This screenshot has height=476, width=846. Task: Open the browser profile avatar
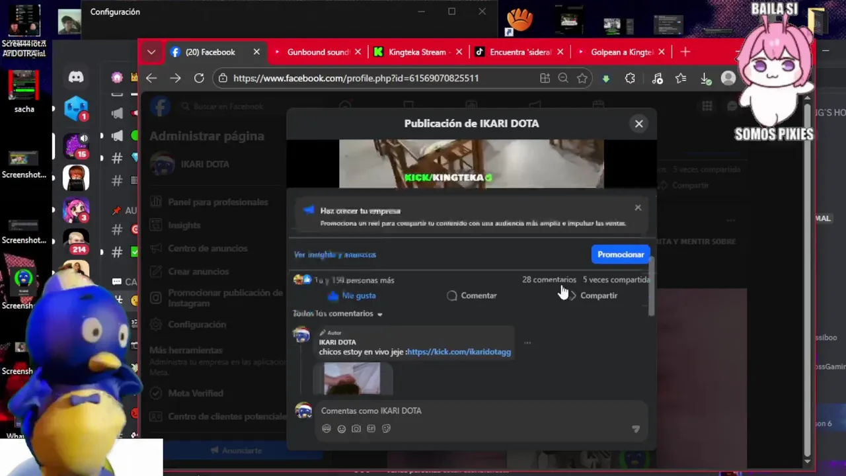[x=728, y=78]
